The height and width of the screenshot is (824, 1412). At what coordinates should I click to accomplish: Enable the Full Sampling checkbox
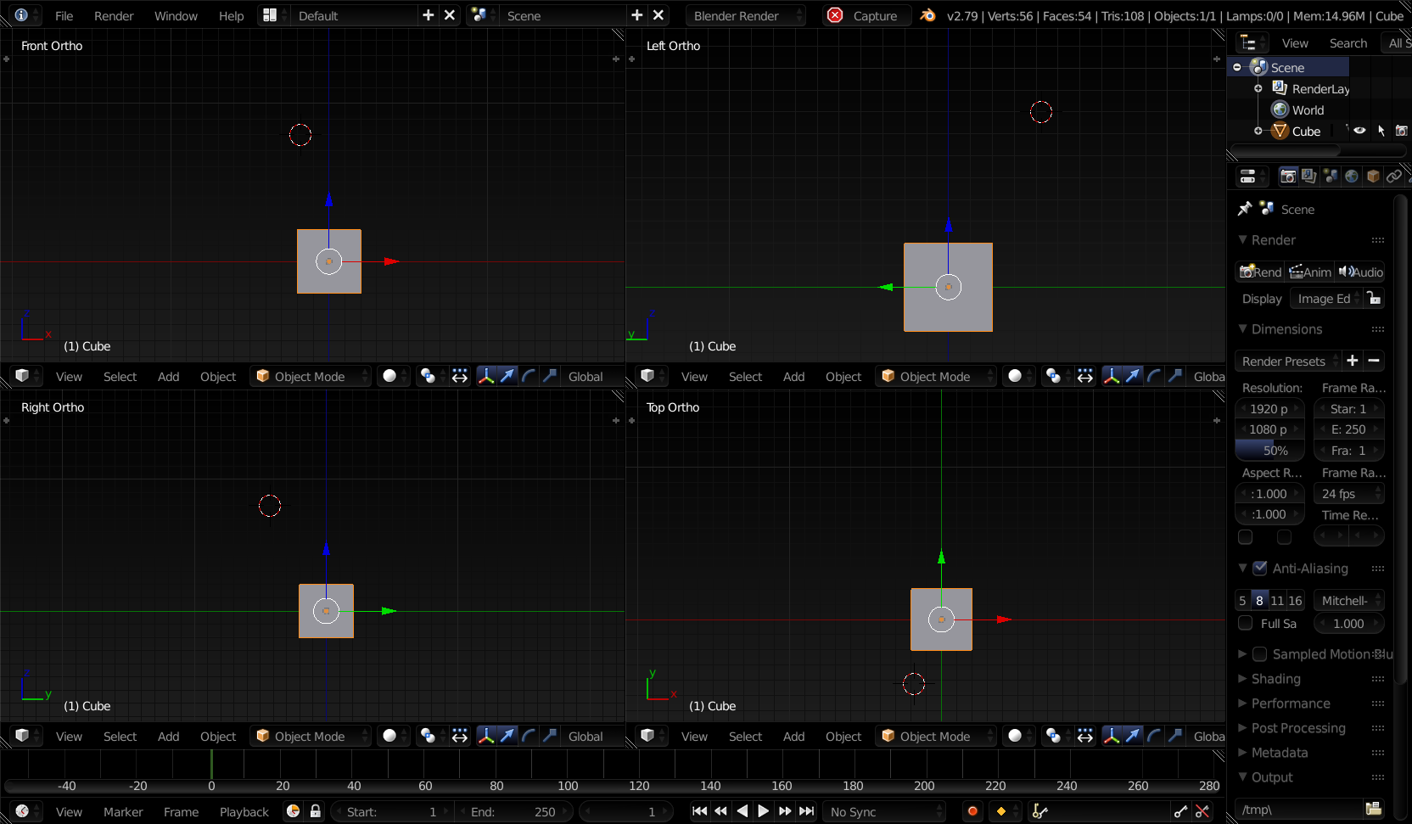coord(1245,623)
